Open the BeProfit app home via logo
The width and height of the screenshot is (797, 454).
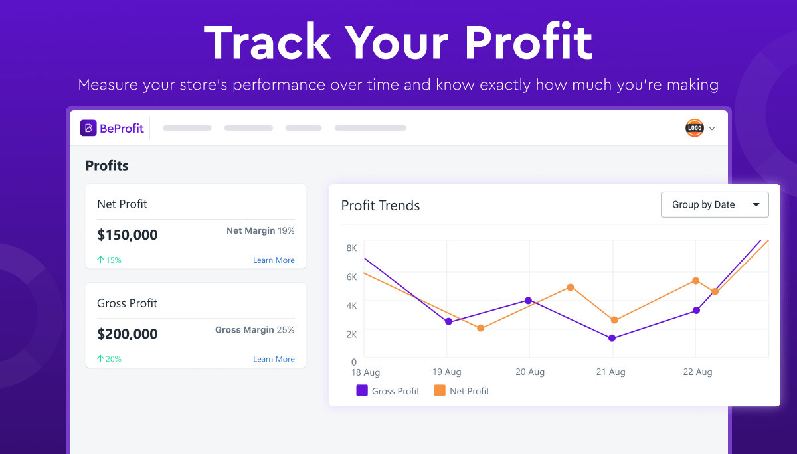[x=112, y=127]
